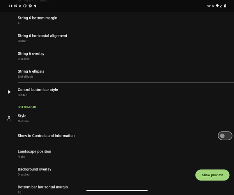This screenshot has height=195, width=234.
Task: Open String 6 bottom margin setting
Action: point(117,20)
